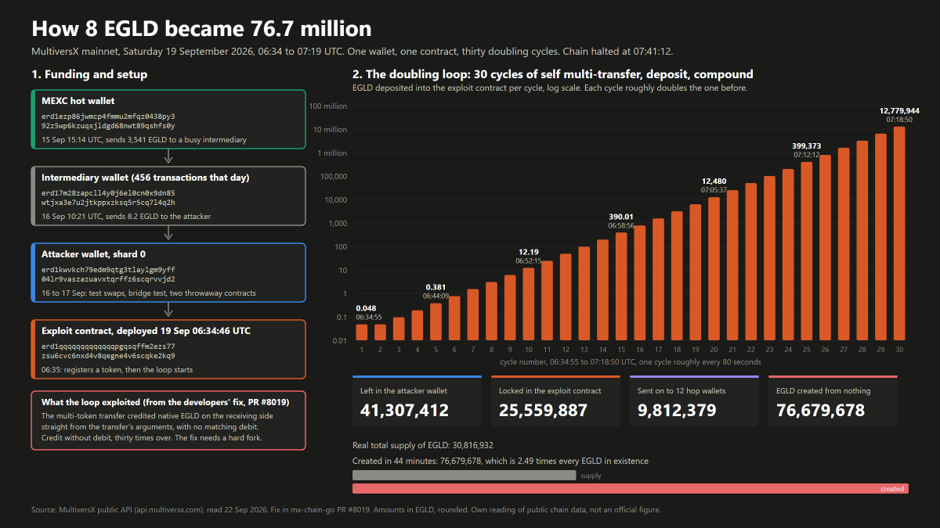Image resolution: width=940 pixels, height=528 pixels.
Task: Click the "Real total supply of EGLD: 30,816,932" line
Action: click(x=423, y=445)
